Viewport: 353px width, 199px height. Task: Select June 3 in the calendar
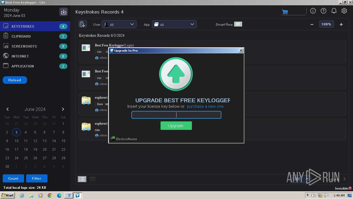(16, 132)
